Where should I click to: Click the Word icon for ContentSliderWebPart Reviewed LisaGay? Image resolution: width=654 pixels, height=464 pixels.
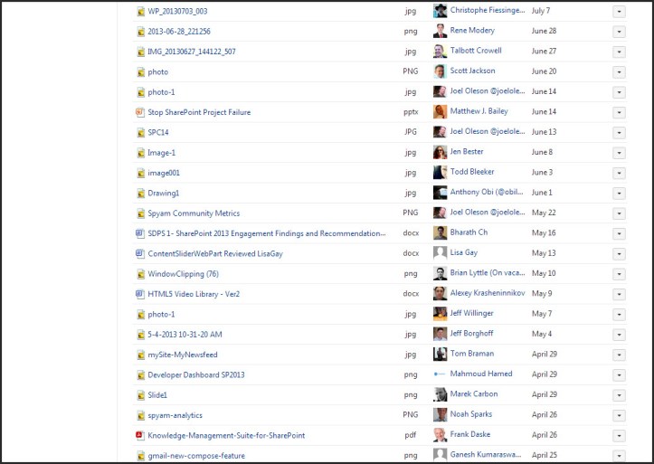tap(140, 253)
